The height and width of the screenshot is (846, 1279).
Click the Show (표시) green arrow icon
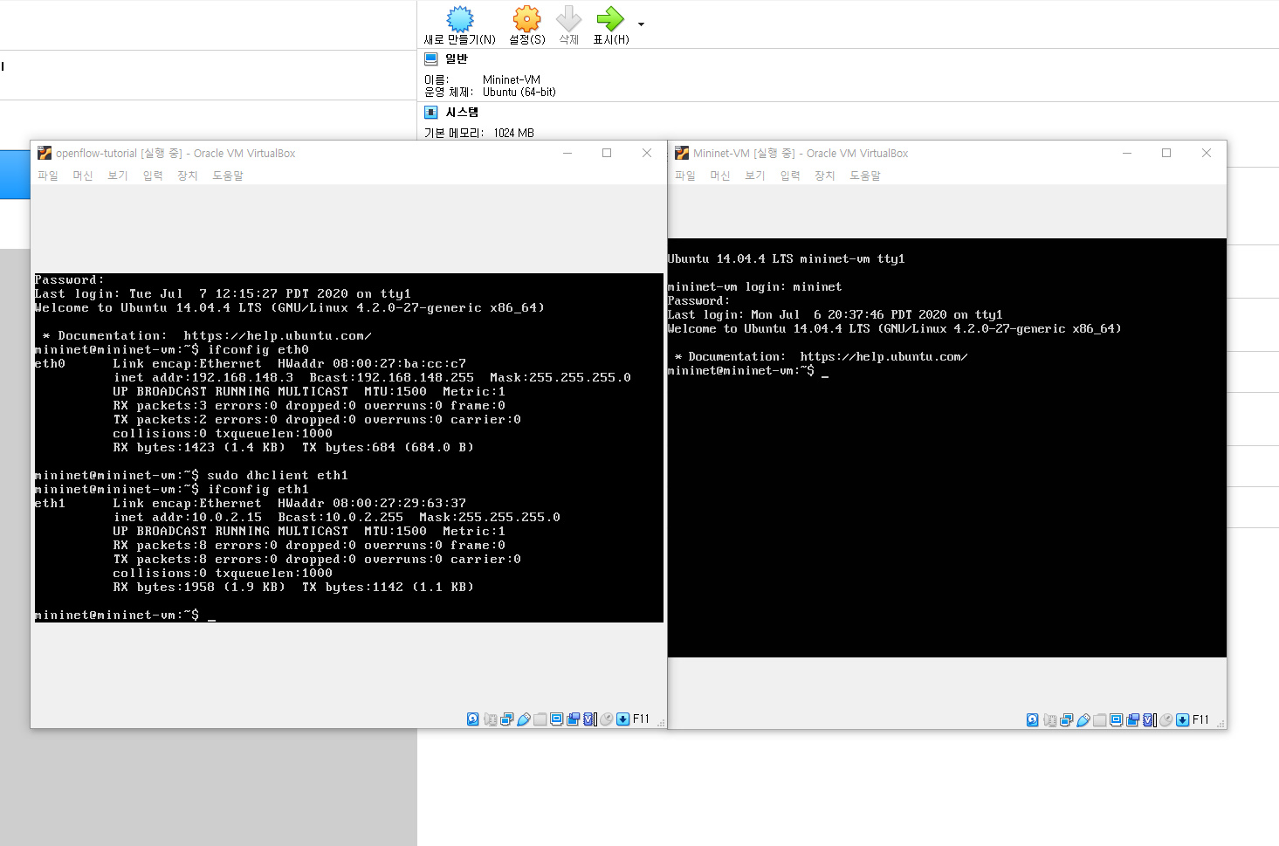coord(610,18)
